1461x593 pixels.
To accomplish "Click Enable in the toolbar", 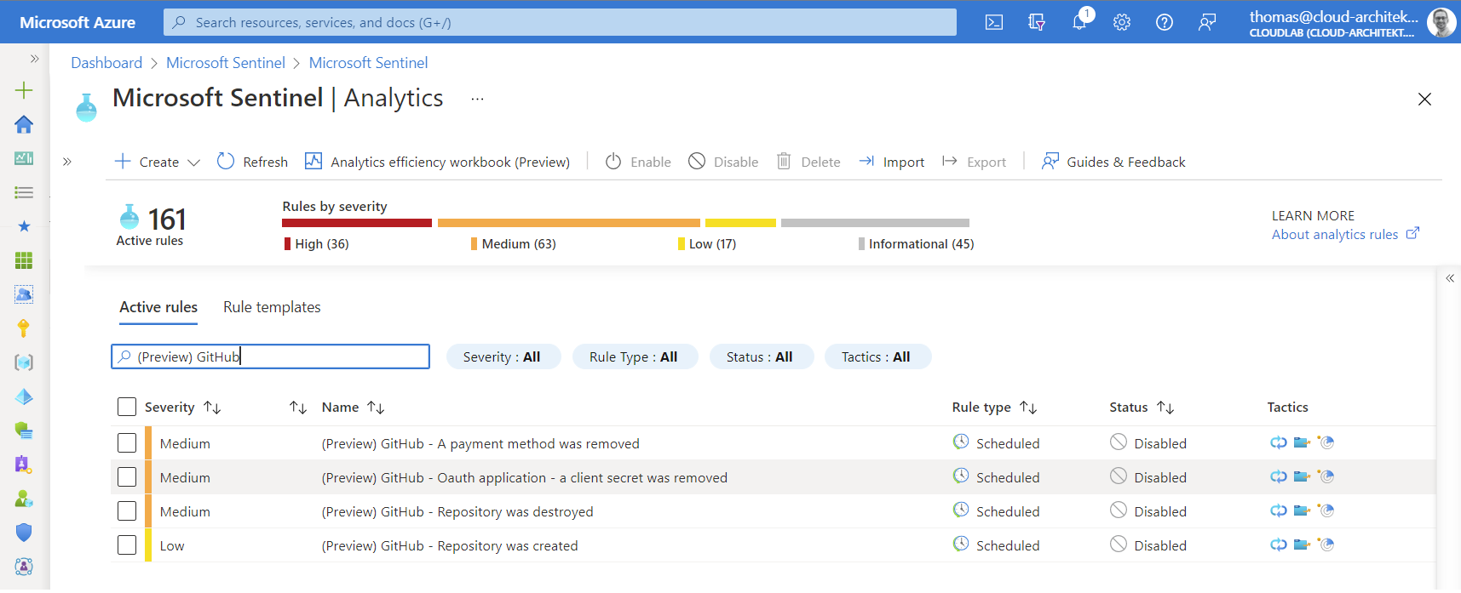I will pyautogui.click(x=638, y=162).
